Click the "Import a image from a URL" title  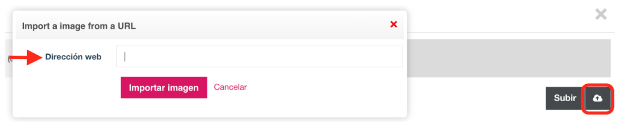[79, 26]
